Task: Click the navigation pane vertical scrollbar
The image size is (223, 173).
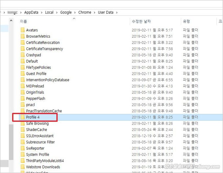Action: point(11,141)
